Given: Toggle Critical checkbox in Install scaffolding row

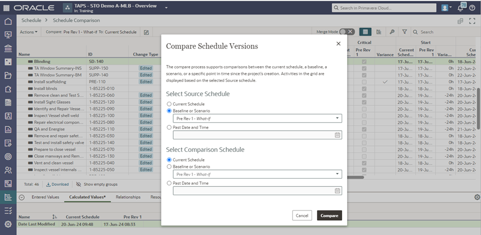Looking at the screenshot, I should click(x=364, y=82).
